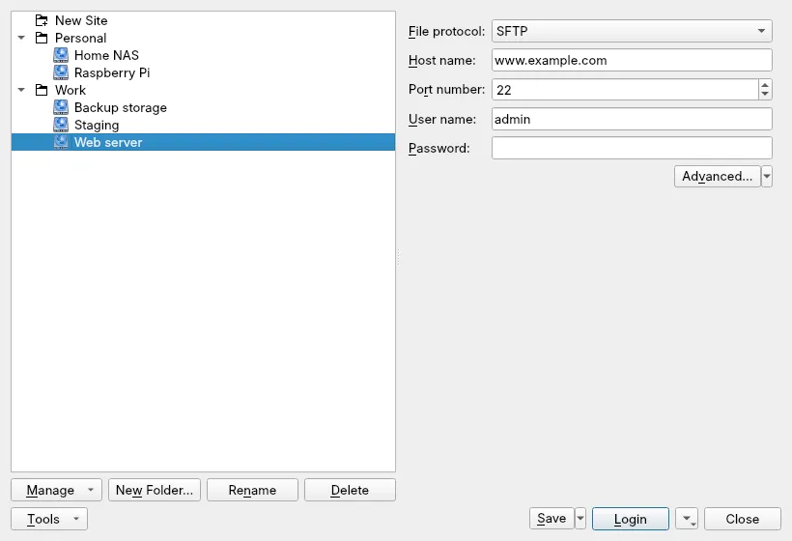Click the Staging site icon
Viewport: 792px width, 541px height.
(x=61, y=125)
